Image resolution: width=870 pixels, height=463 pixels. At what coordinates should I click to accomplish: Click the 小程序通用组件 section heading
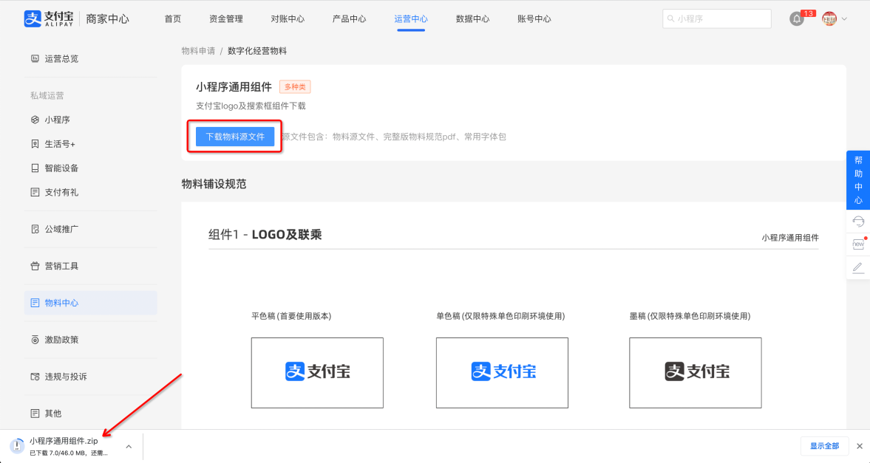point(234,87)
